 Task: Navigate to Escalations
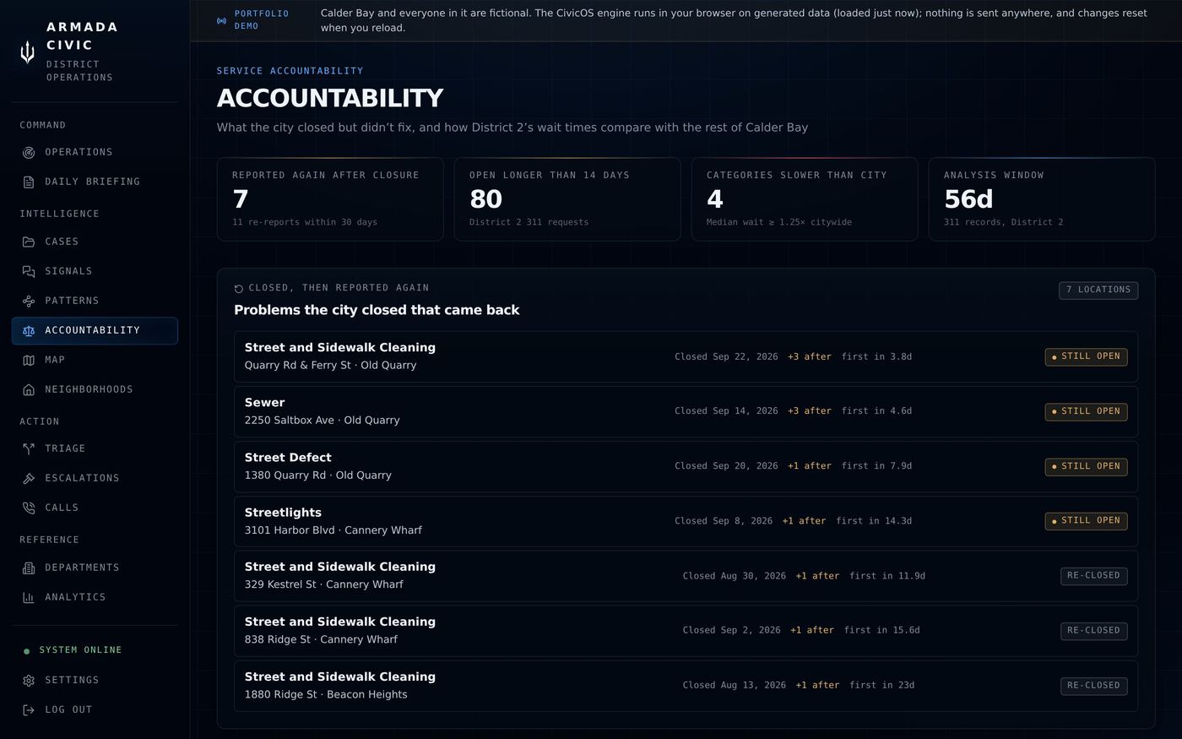tap(95, 478)
